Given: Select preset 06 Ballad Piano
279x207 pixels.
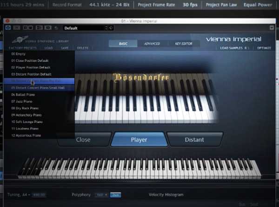Looking at the screenshot, I should coord(39,95).
